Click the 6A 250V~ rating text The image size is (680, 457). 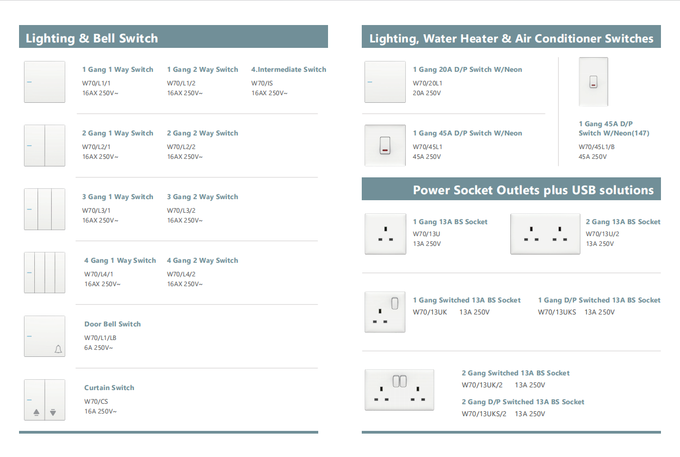coord(98,348)
